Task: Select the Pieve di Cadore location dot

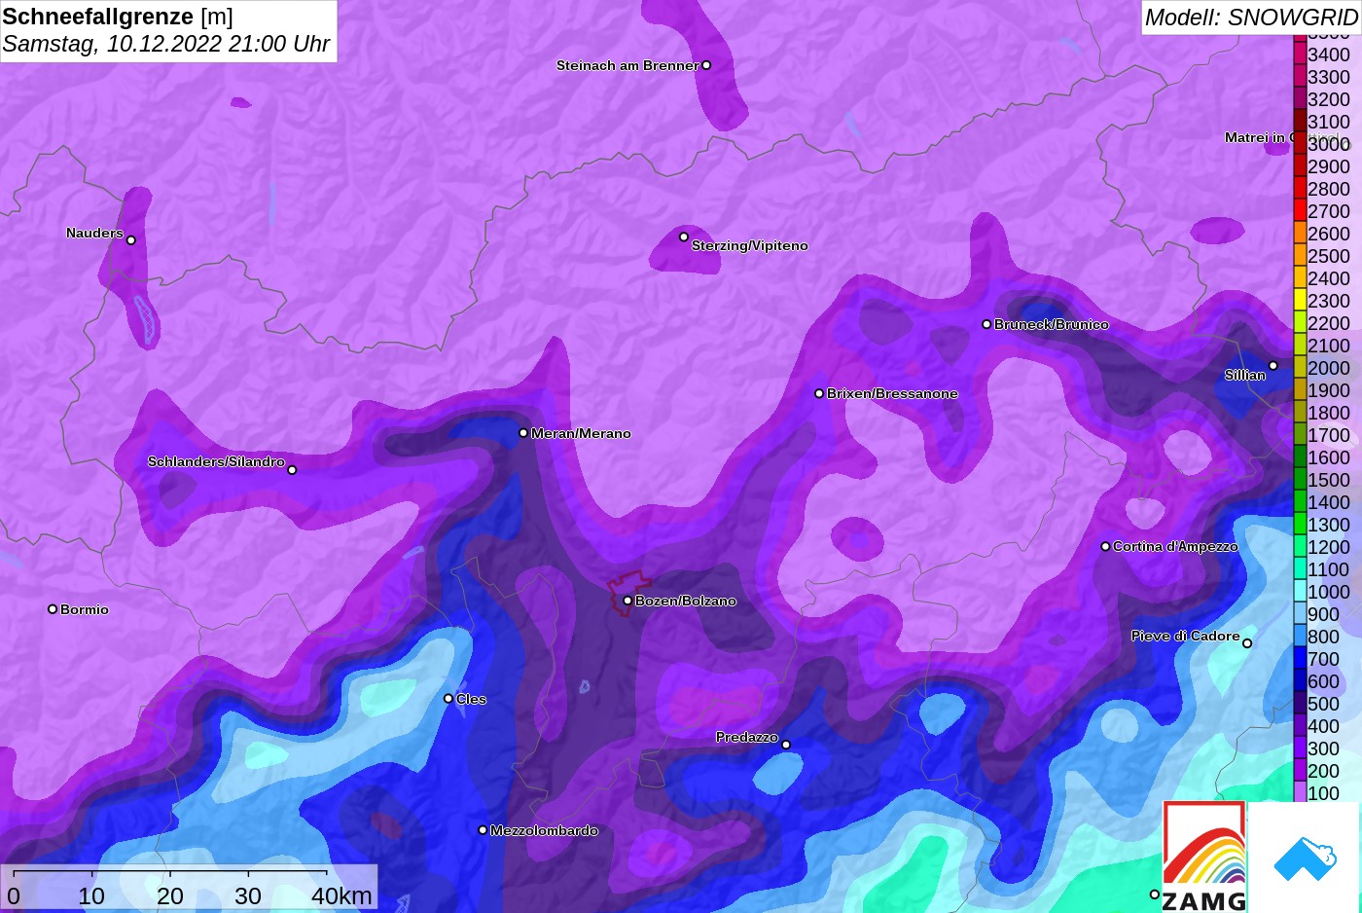Action: (x=1247, y=643)
